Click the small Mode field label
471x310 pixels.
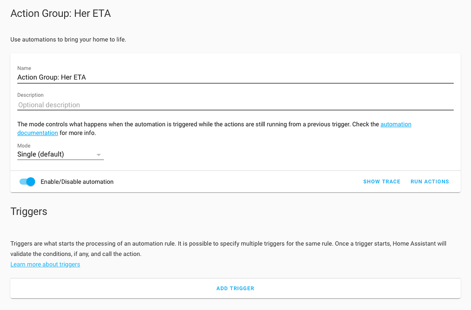tap(24, 146)
